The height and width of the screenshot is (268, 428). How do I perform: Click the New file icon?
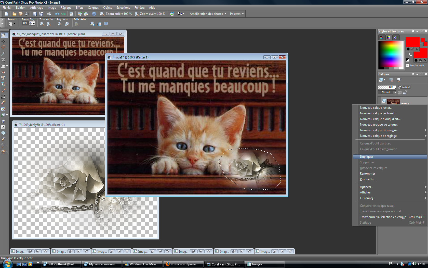point(6,14)
